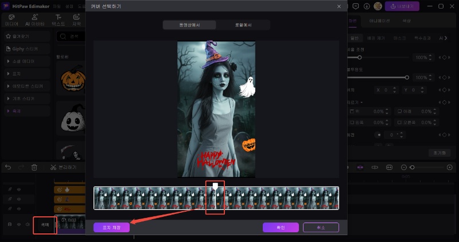Cancel the dialog with the 취소 button

point(321,227)
